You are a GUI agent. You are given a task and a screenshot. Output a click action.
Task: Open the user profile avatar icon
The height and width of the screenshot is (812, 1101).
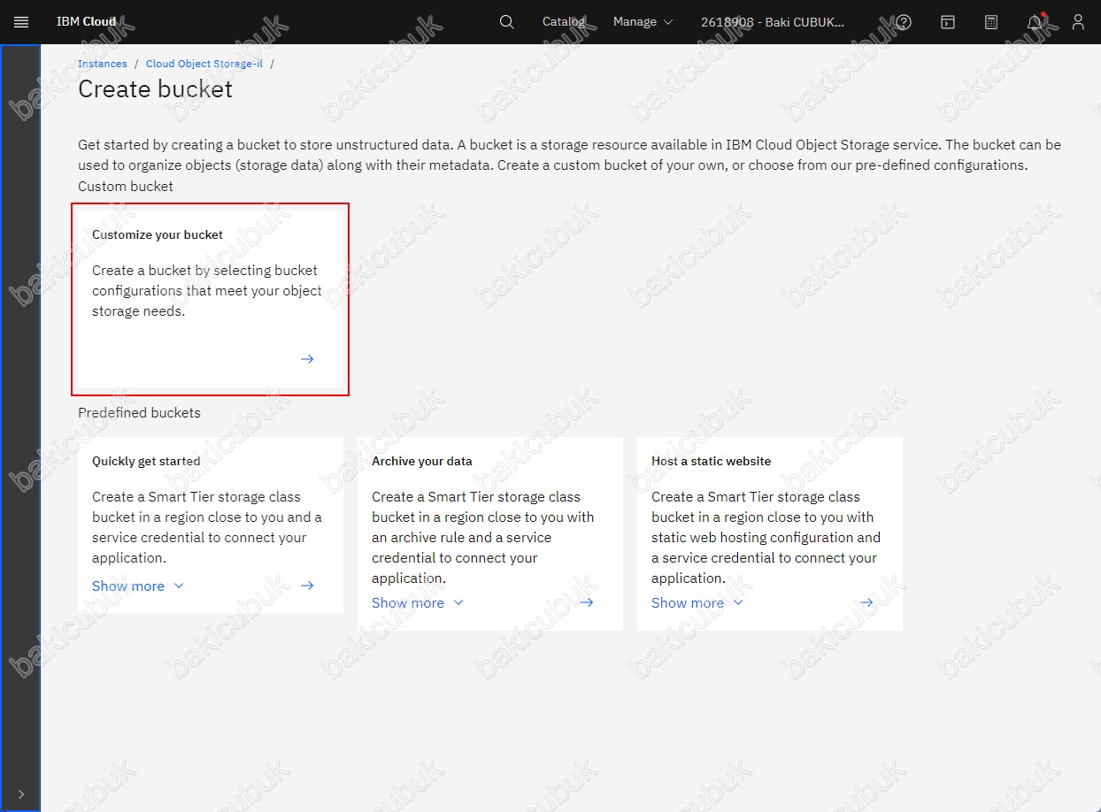coord(1078,22)
